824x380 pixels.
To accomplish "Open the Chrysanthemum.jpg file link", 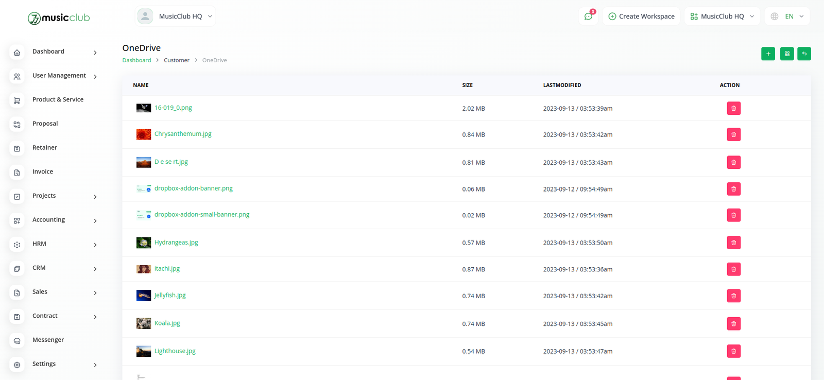I will click(x=183, y=134).
